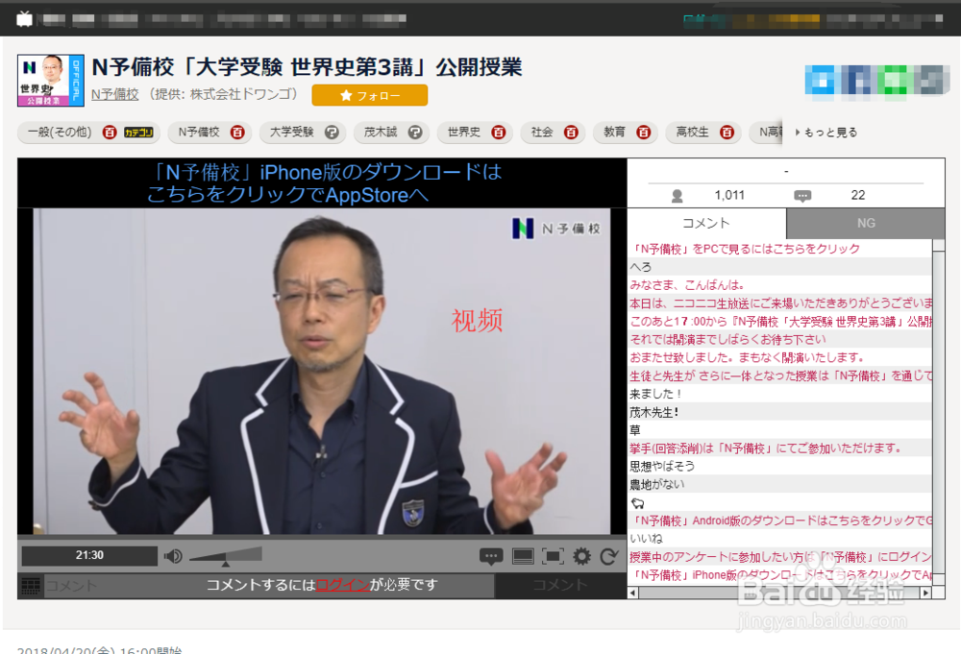Select the 世界史 tag
Screen dimensions: 961x654
(x=464, y=133)
